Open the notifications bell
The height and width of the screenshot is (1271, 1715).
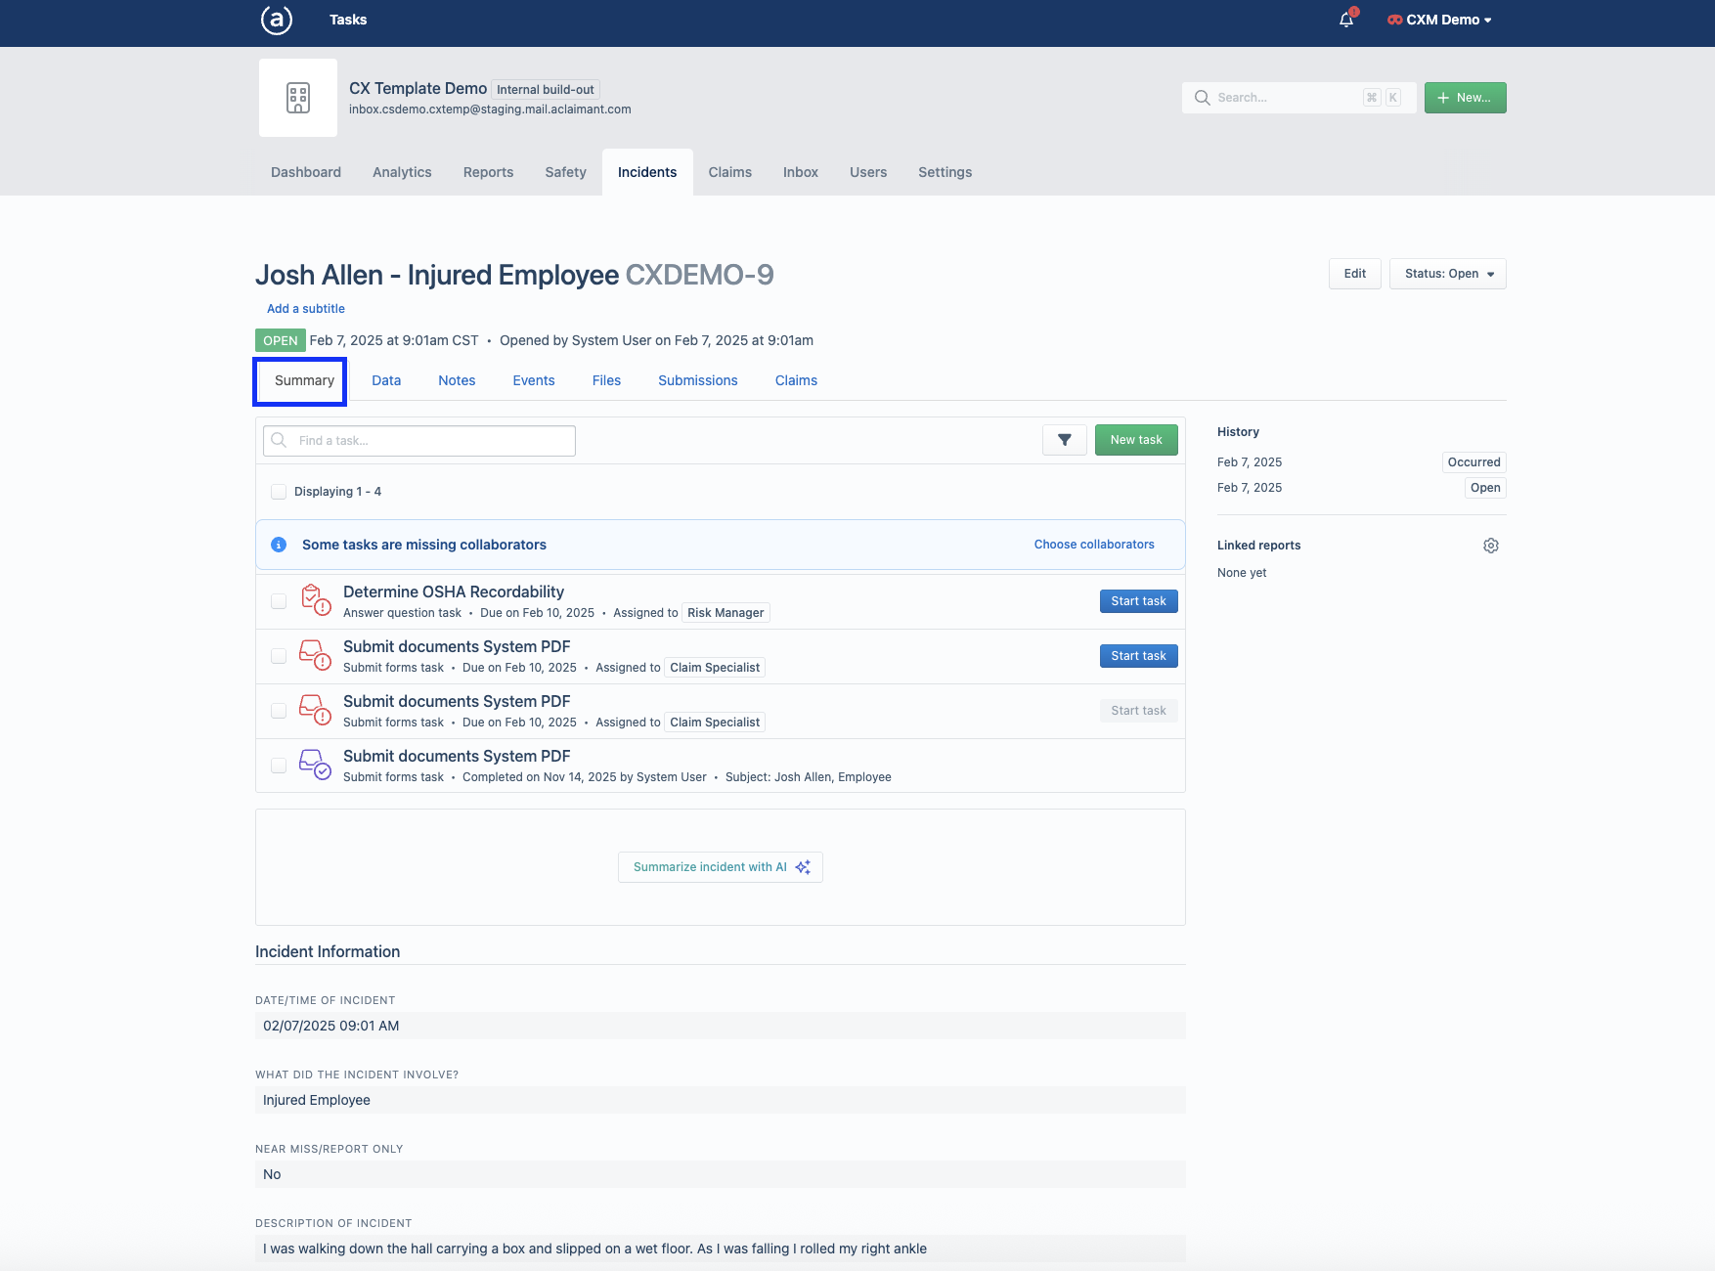click(1347, 20)
